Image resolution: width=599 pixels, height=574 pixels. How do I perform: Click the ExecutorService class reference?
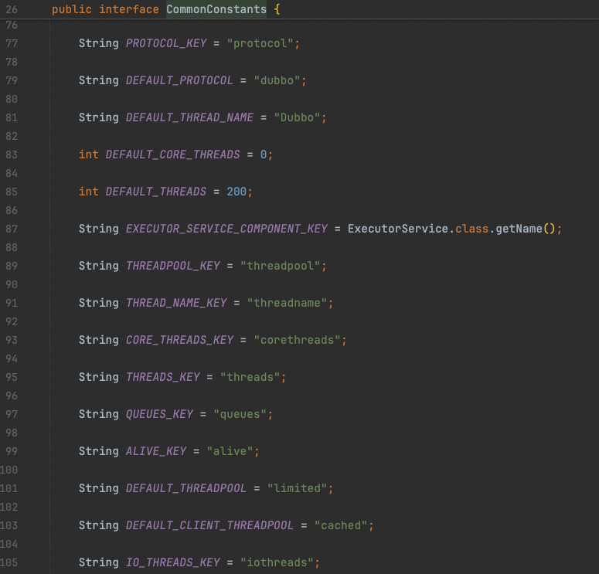point(398,229)
